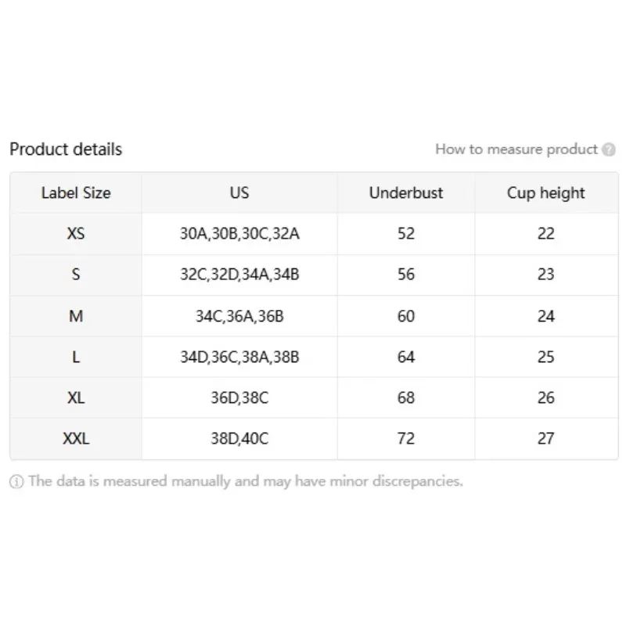626x626 pixels.
Task: Select the M size row label
Action: (76, 316)
